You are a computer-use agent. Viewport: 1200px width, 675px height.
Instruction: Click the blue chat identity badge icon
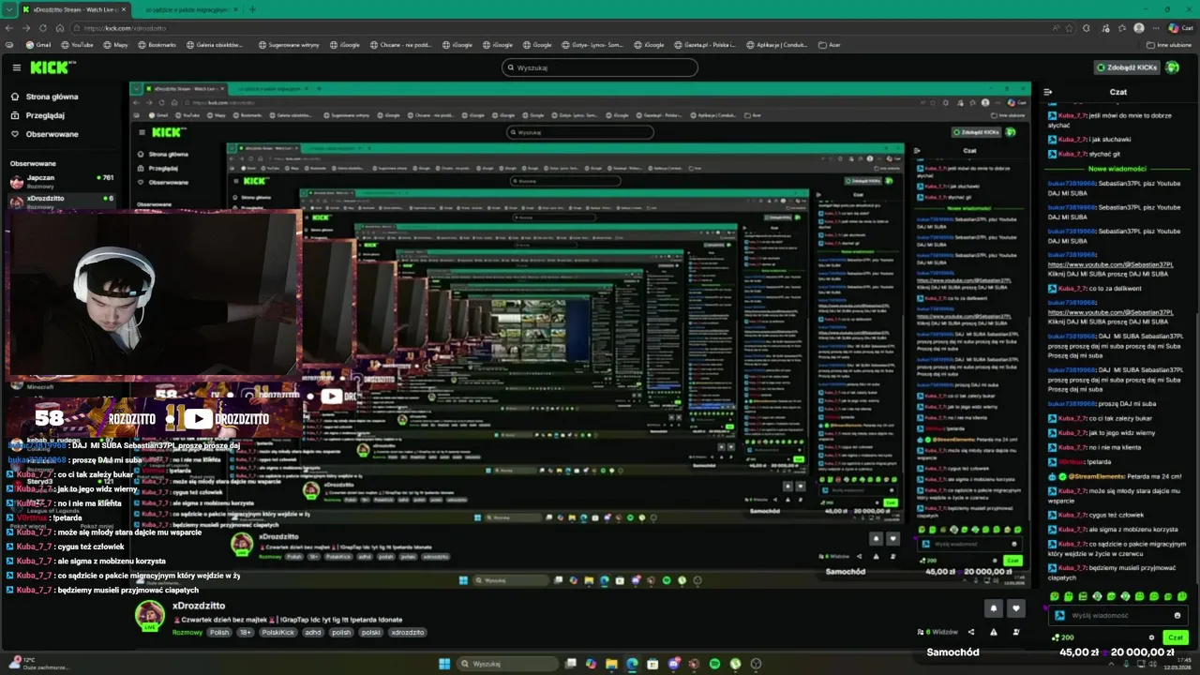[x=1060, y=616]
